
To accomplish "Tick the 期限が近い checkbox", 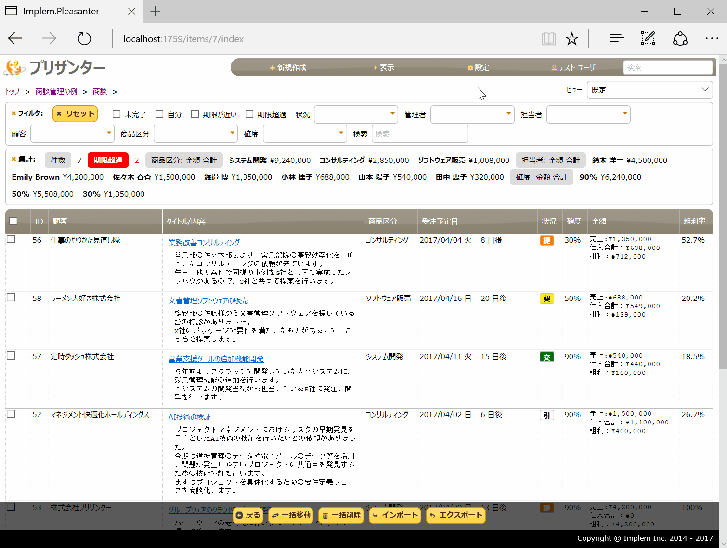I will tap(195, 114).
